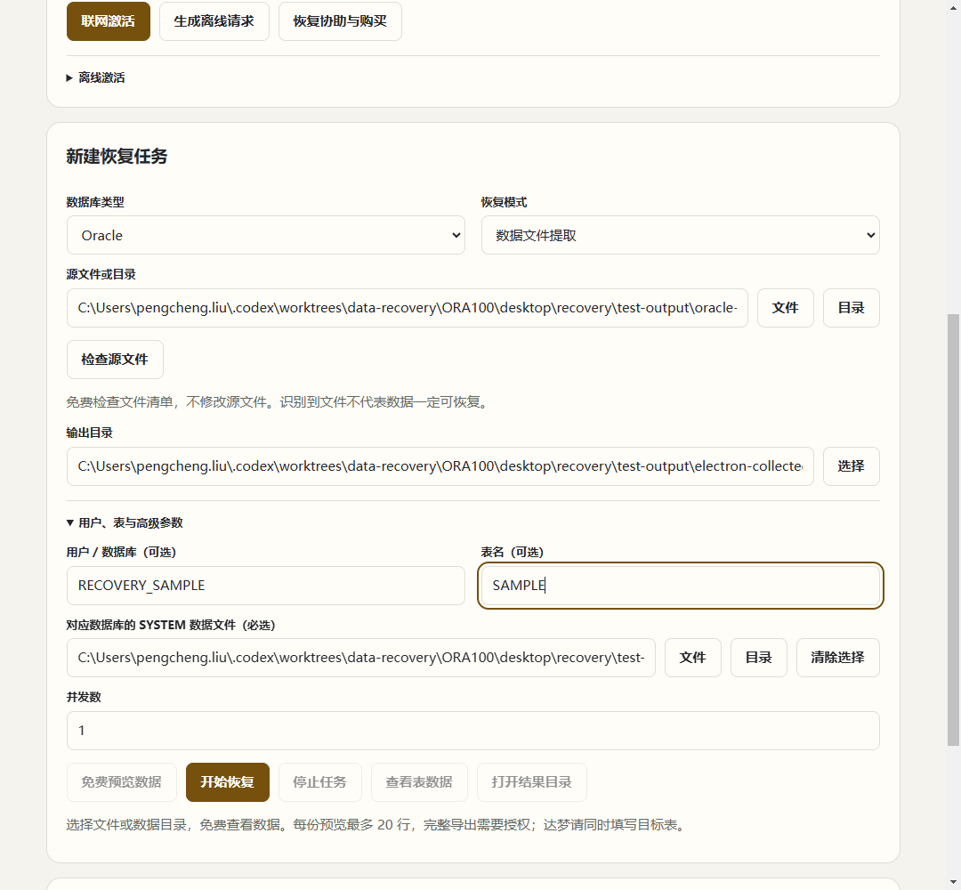This screenshot has height=890, width=961.
Task: Focus the 并发数 field
Action: (x=473, y=731)
